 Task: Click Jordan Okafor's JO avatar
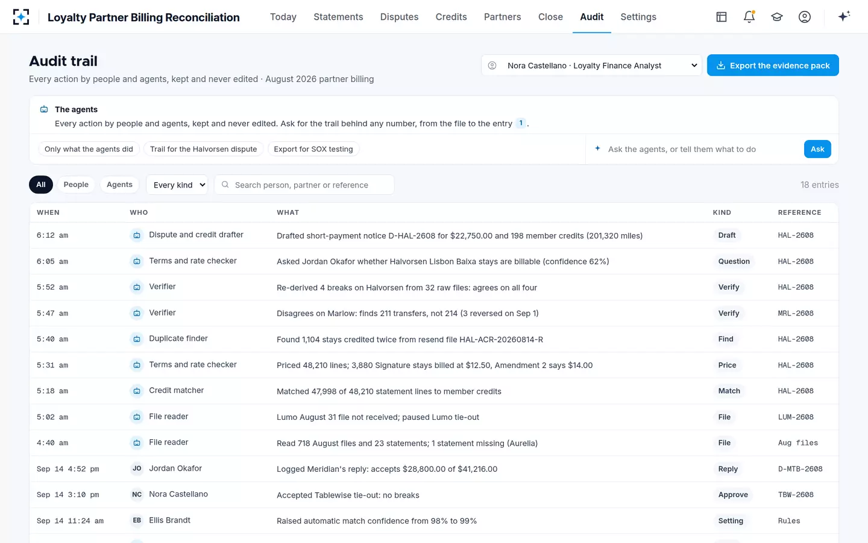pyautogui.click(x=137, y=469)
